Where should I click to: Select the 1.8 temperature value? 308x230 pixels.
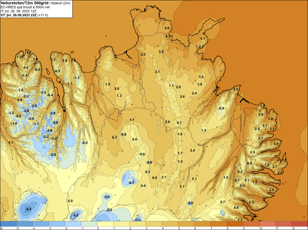pos(200,84)
